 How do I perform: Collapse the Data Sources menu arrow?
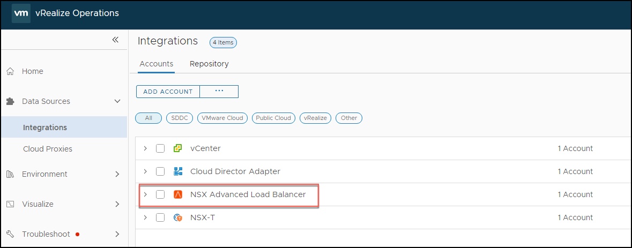coord(117,101)
